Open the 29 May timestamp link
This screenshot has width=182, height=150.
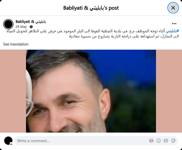point(21,27)
